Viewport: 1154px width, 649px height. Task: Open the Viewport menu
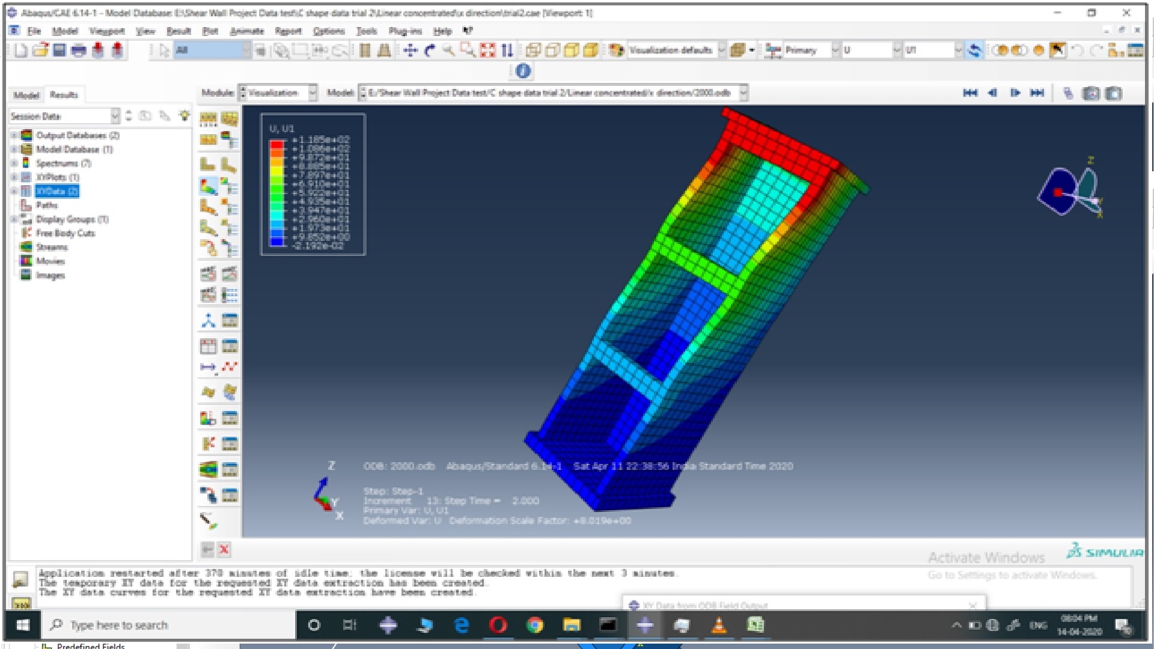(x=107, y=31)
